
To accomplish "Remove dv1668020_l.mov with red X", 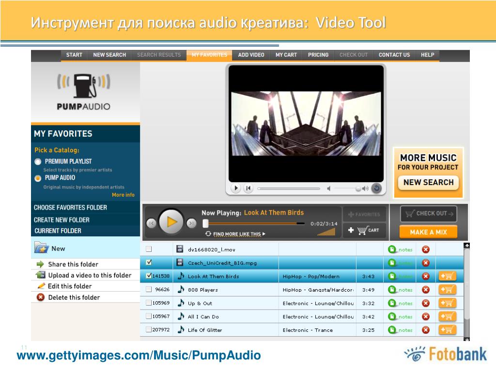I will click(x=426, y=249).
